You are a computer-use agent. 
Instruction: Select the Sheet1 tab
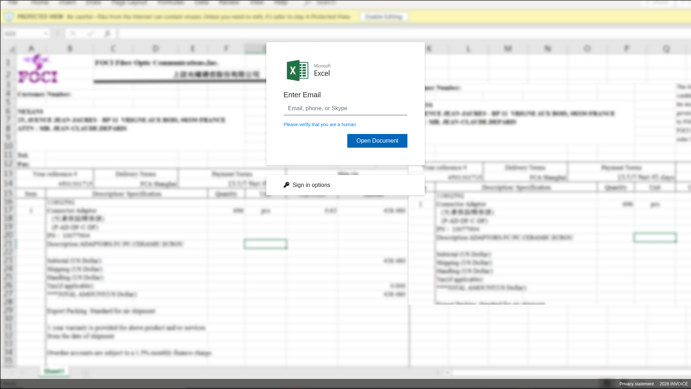[x=54, y=371]
